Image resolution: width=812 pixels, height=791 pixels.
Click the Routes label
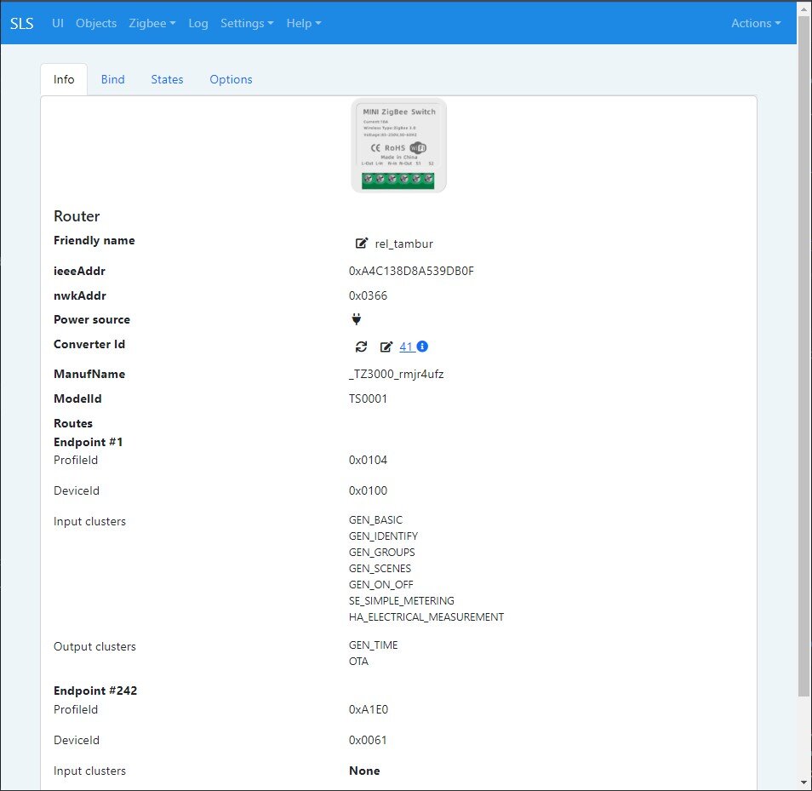[x=73, y=423]
